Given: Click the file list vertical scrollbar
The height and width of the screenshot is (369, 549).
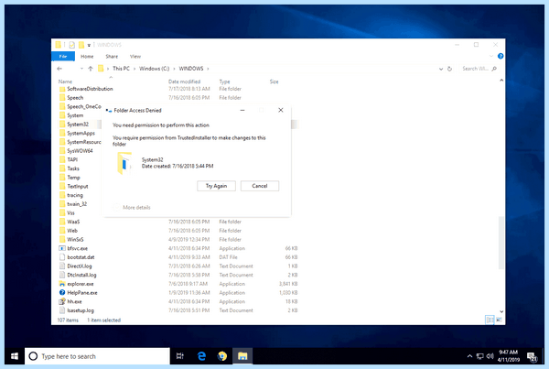Looking at the screenshot, I should tap(501, 243).
